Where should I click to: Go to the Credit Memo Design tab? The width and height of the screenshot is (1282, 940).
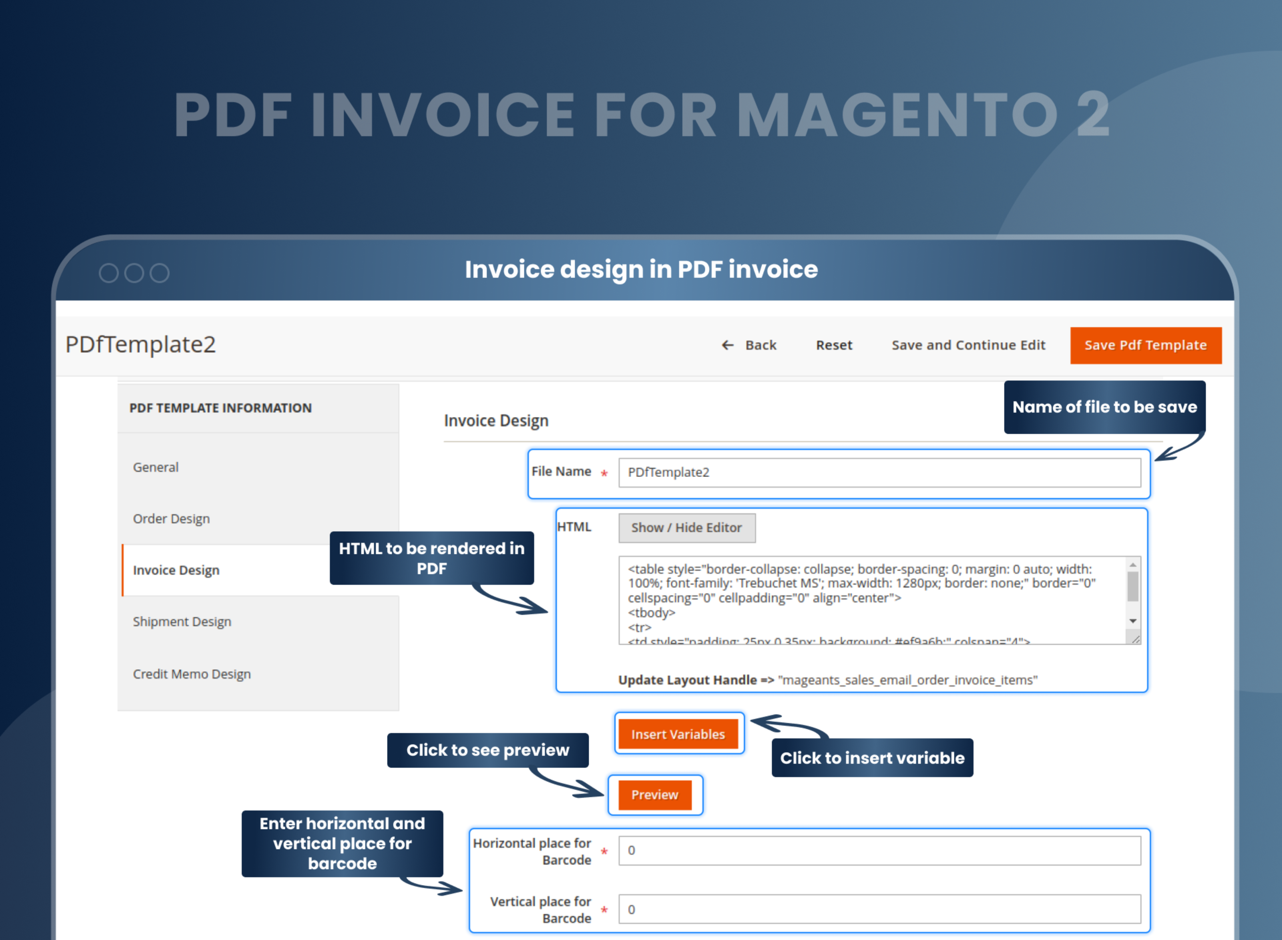click(192, 674)
